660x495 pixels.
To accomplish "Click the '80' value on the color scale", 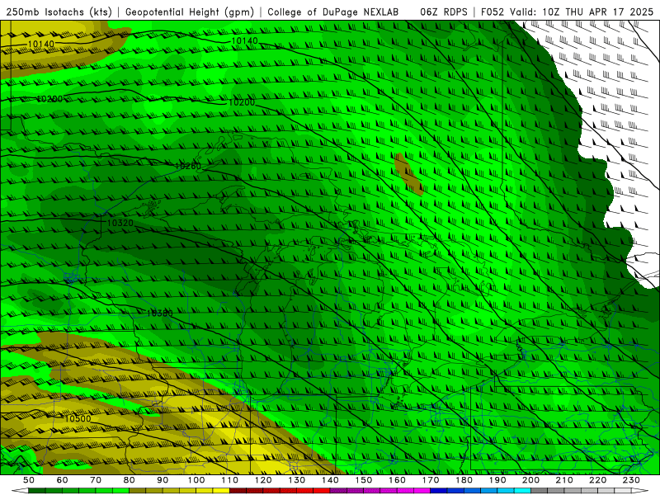I will pos(130,480).
